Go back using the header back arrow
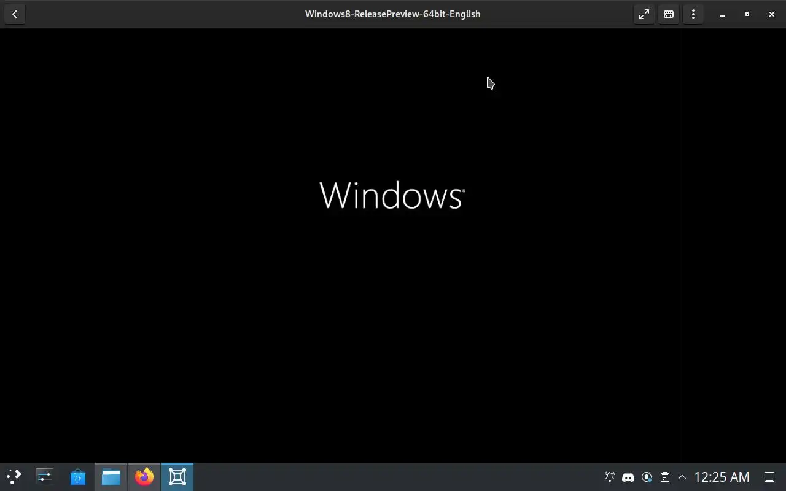786x491 pixels. tap(15, 14)
